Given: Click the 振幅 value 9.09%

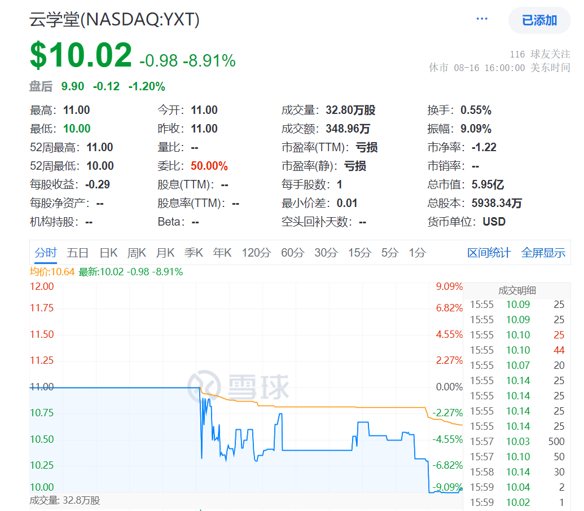Looking at the screenshot, I should pos(476,129).
